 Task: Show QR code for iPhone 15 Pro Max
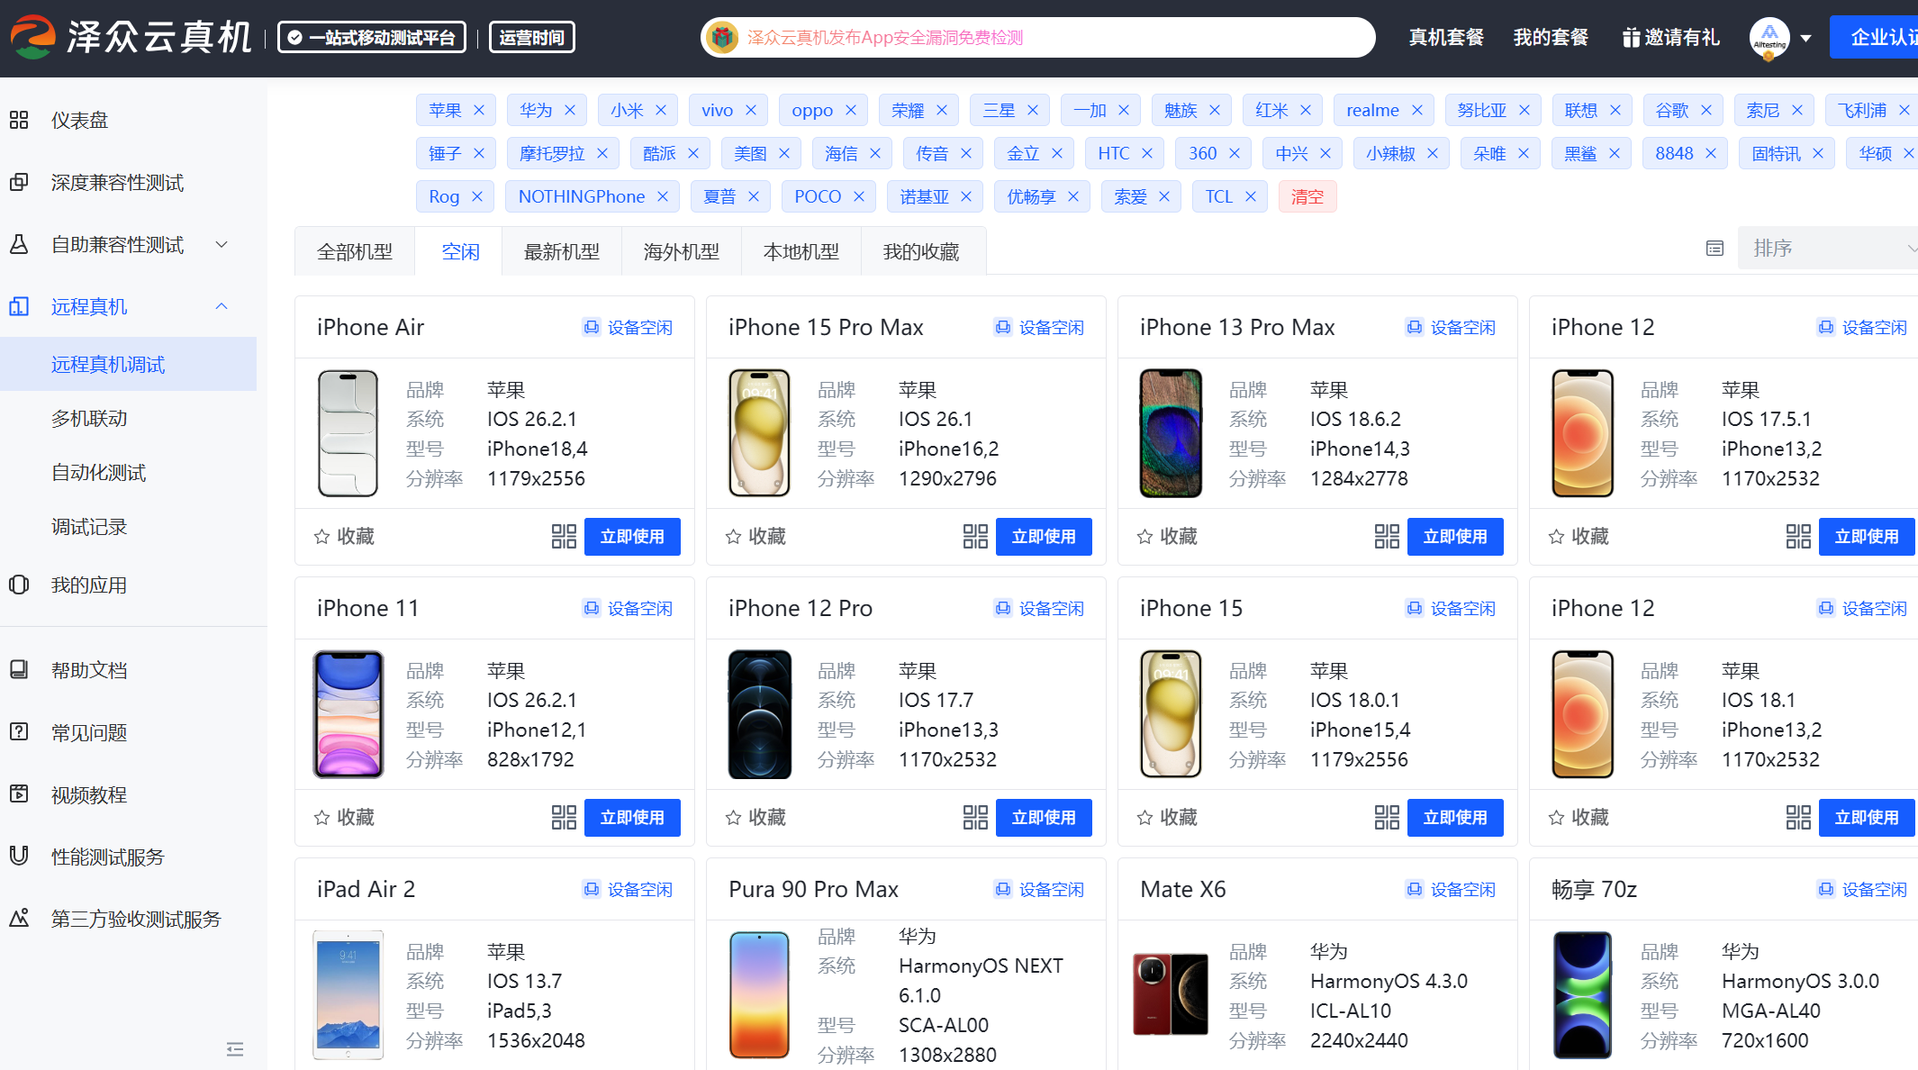(975, 537)
